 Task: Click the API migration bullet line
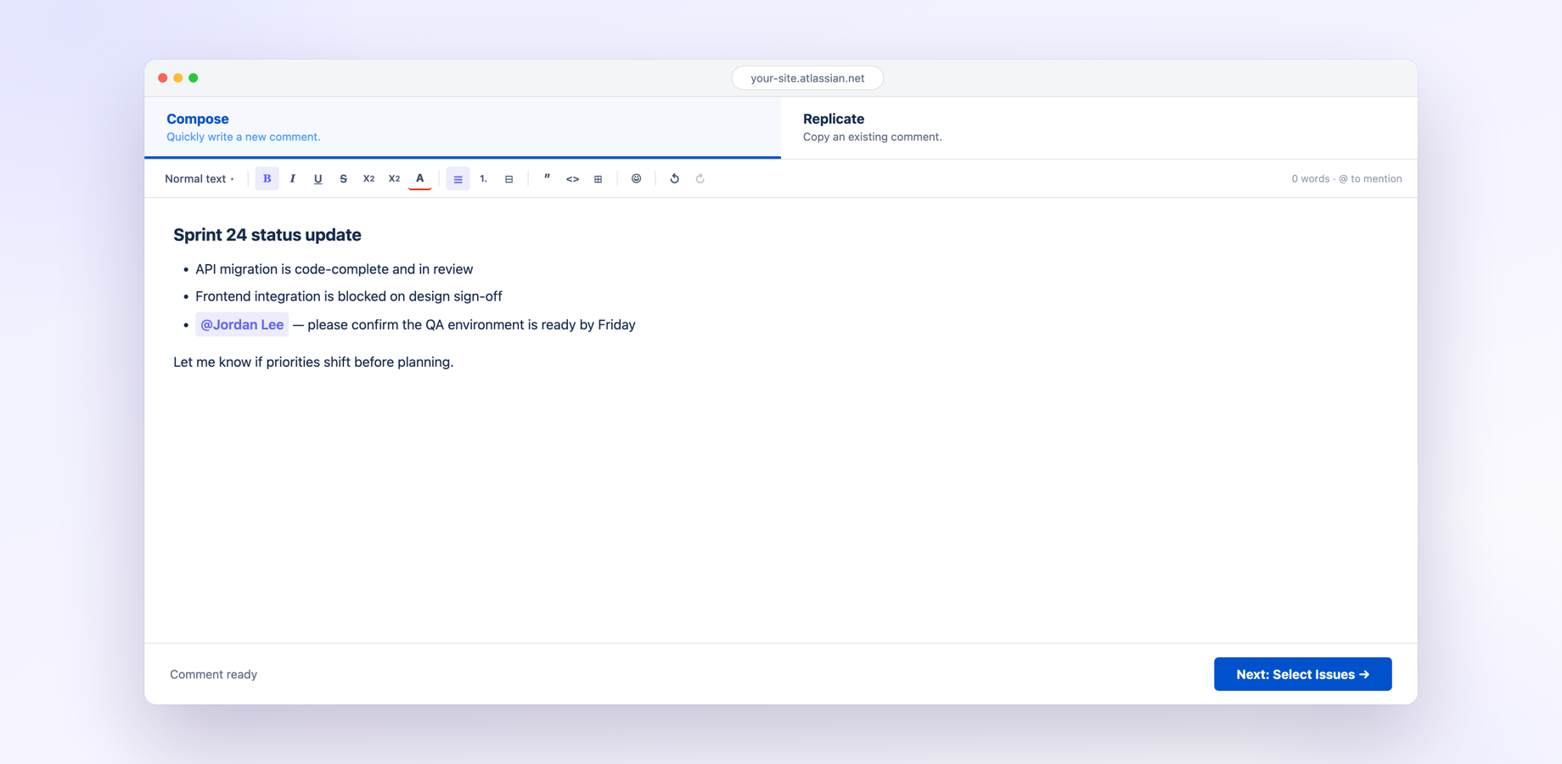334,269
